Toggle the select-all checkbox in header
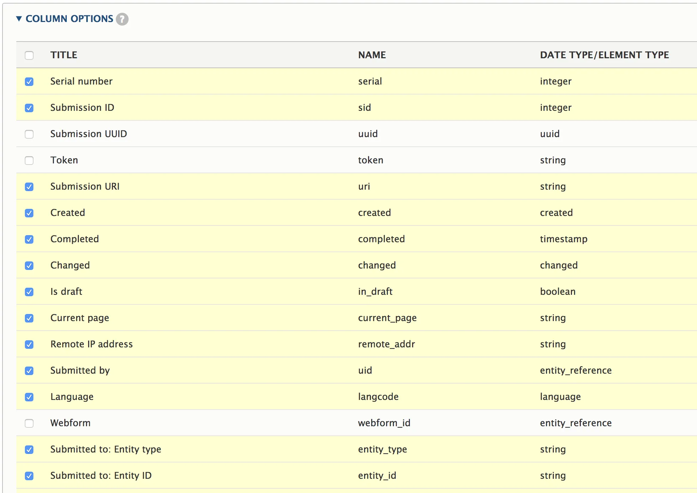This screenshot has width=697, height=493. pos(29,55)
